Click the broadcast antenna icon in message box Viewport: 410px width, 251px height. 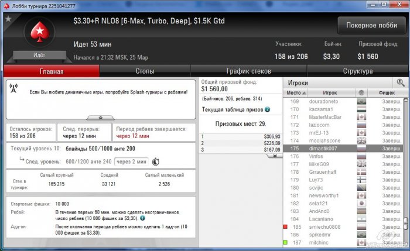pyautogui.click(x=13, y=88)
